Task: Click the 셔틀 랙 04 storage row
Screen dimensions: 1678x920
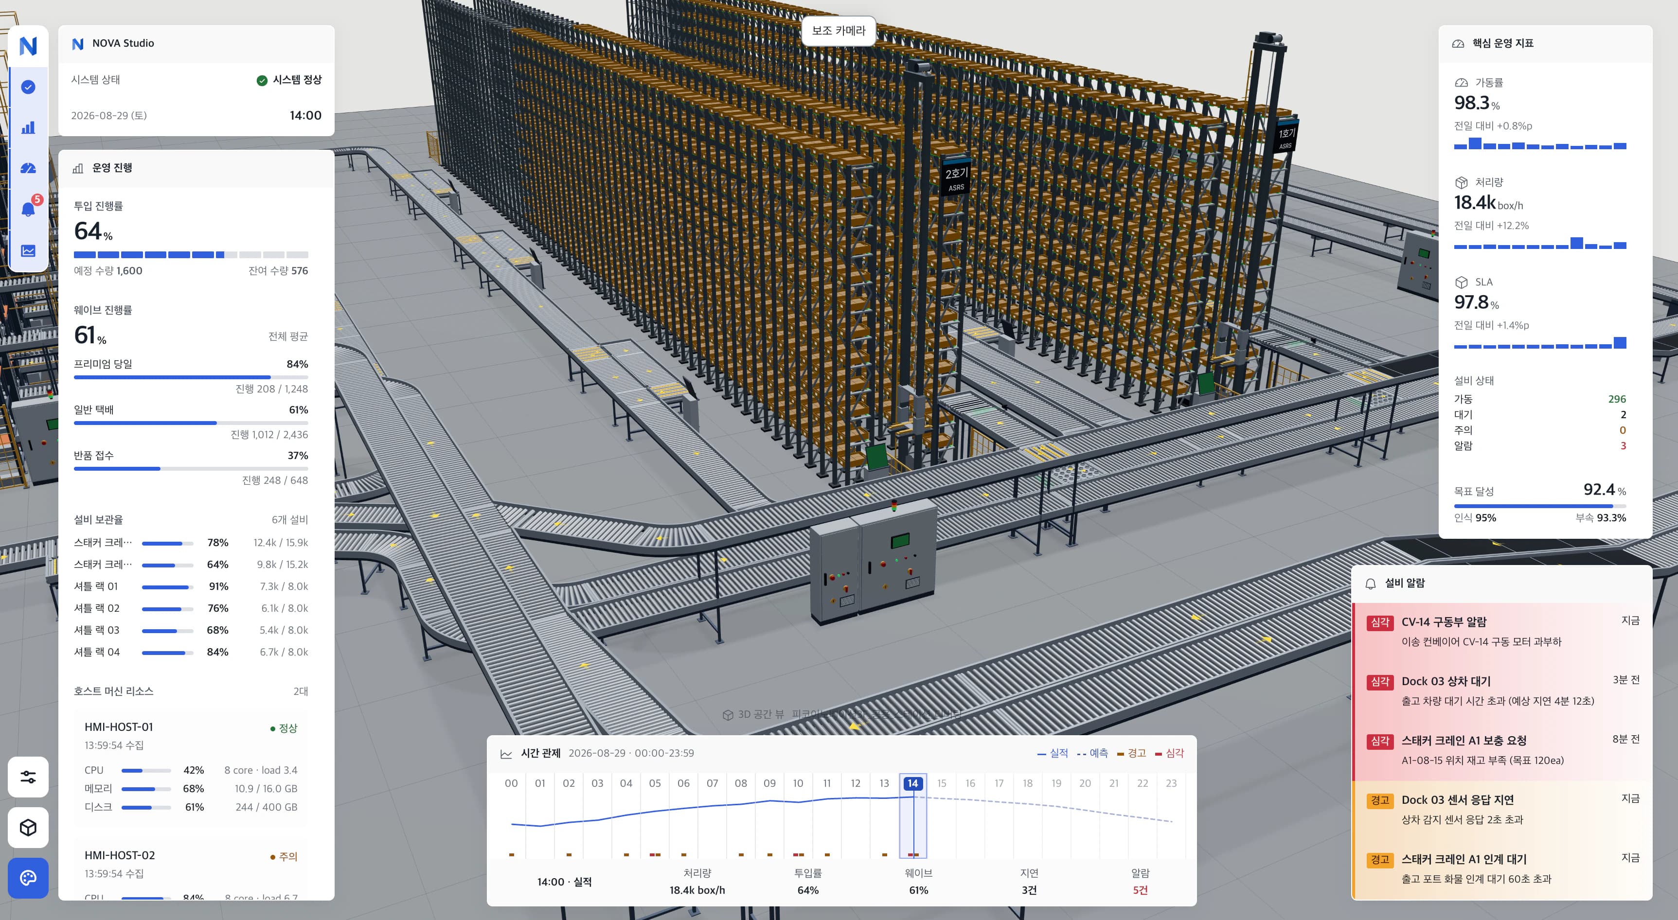Action: 191,653
